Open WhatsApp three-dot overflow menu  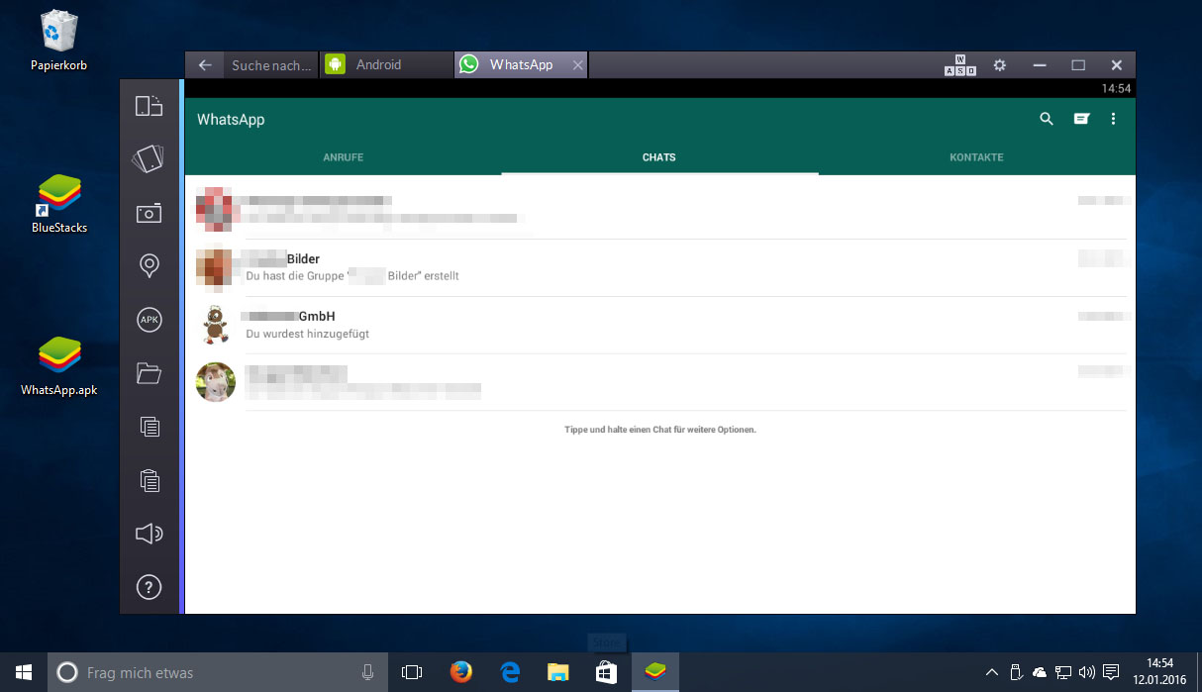coord(1114,119)
